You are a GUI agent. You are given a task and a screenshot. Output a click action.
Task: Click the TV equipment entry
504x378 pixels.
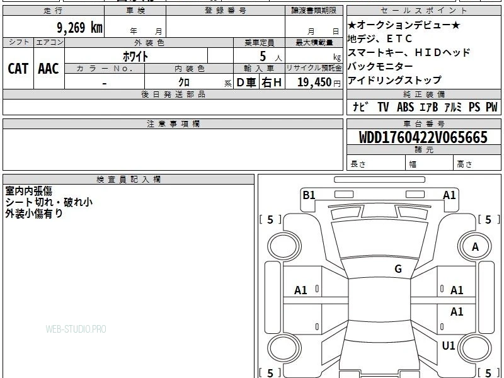tap(383, 106)
